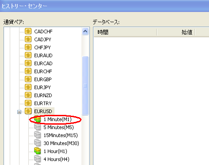Click the EURCAD symbol icon
209x165 pixels.
[28, 63]
